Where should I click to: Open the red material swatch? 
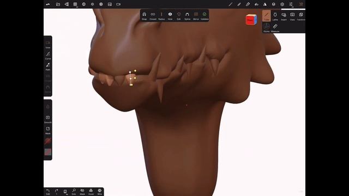click(48, 141)
